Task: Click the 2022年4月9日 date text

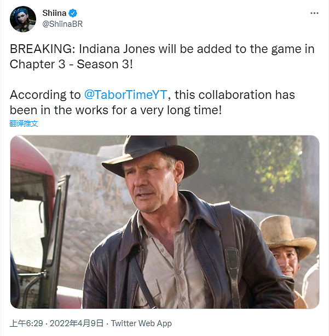Action: pyautogui.click(x=77, y=323)
